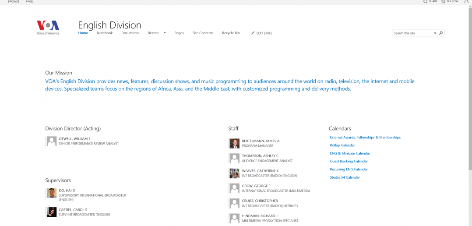The width and height of the screenshot is (472, 226).
Task: Expand the Recent navigation dropdown arrow
Action: [165, 33]
